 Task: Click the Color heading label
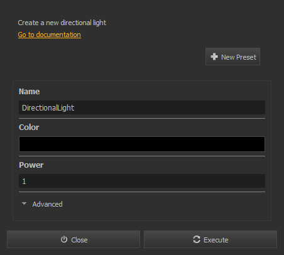pos(29,127)
